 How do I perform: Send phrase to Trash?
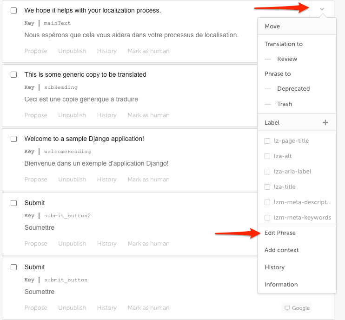[285, 104]
